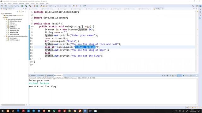Click Package Explorer horizontal scrollbar

pos(13,105)
